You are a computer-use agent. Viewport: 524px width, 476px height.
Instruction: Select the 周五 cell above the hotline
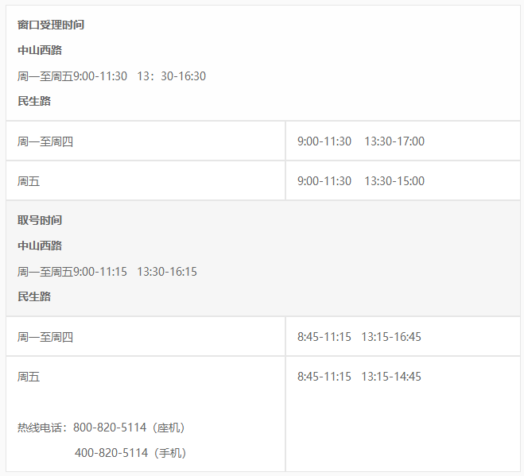pos(29,377)
